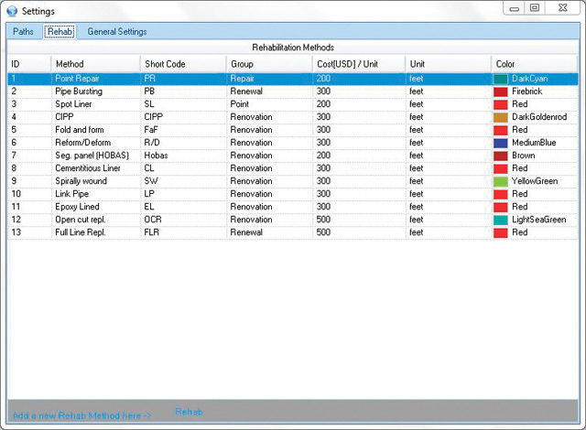The image size is (586, 430).
Task: Click the Rehab link at the bottom
Action: tap(189, 412)
